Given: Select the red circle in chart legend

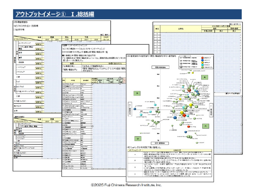Looking at the screenshot, I should [x=202, y=58].
